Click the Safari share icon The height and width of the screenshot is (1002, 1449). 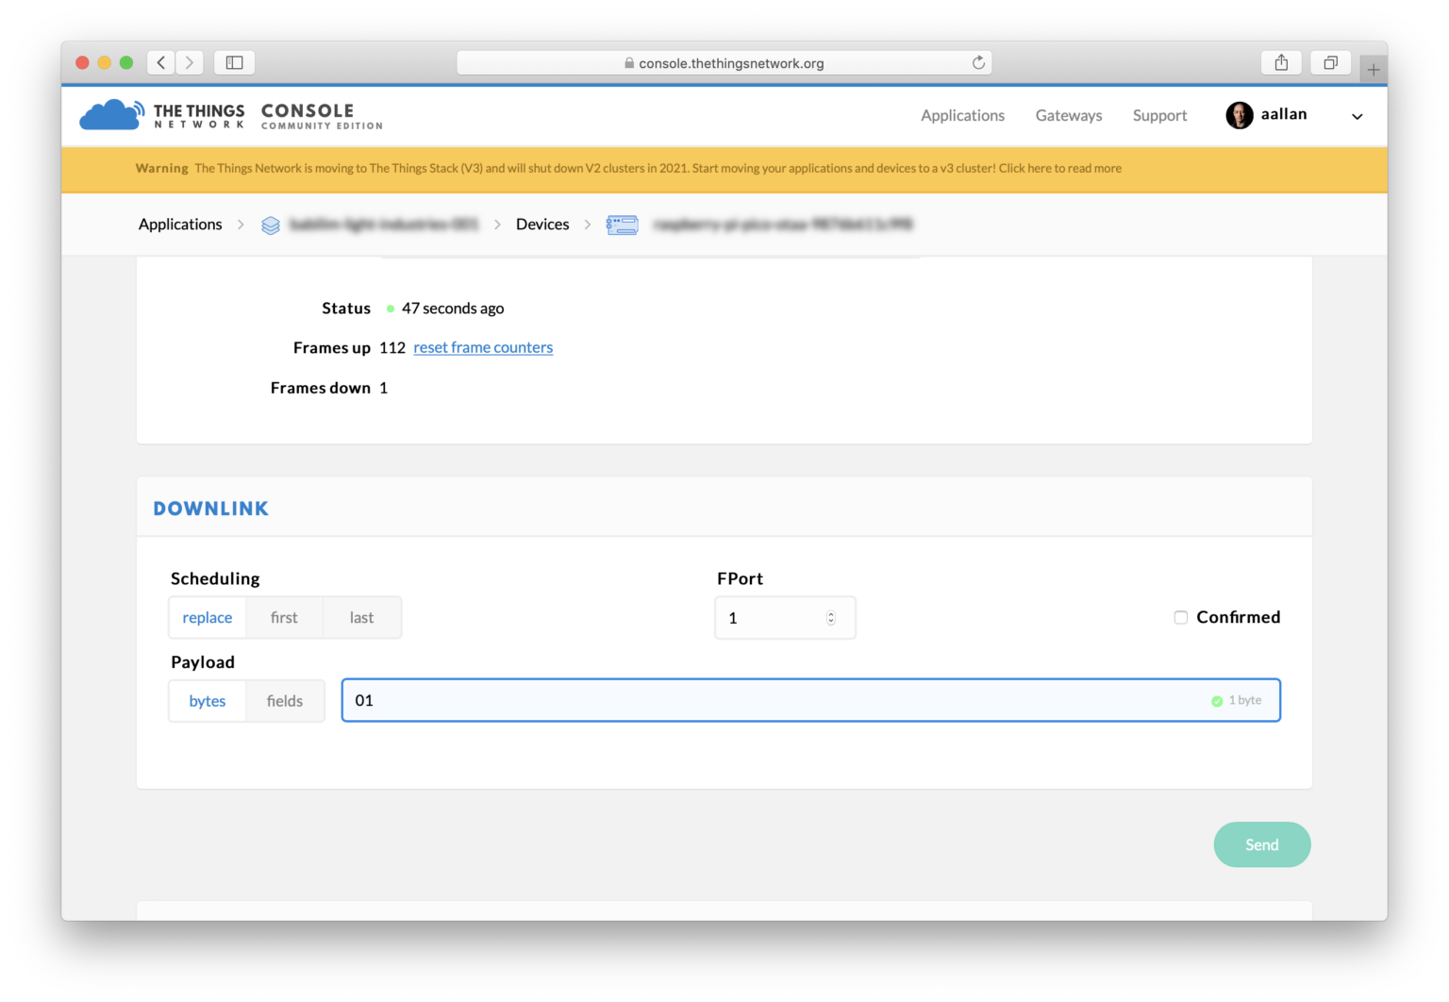click(x=1280, y=61)
